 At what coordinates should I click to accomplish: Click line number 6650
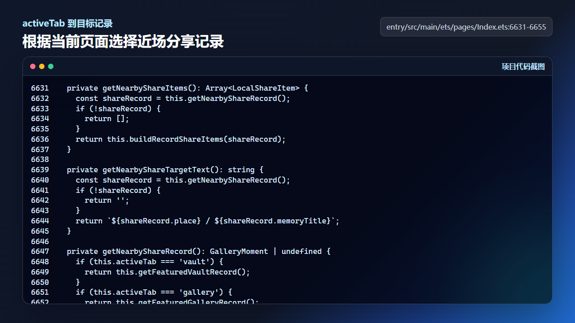pos(40,282)
